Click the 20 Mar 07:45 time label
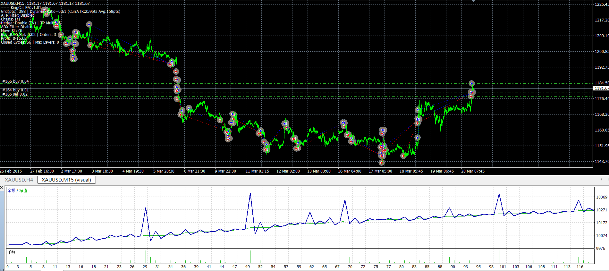The height and width of the screenshot is (271, 609). point(473,171)
